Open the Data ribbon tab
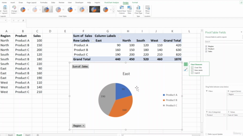 click(53, 3)
